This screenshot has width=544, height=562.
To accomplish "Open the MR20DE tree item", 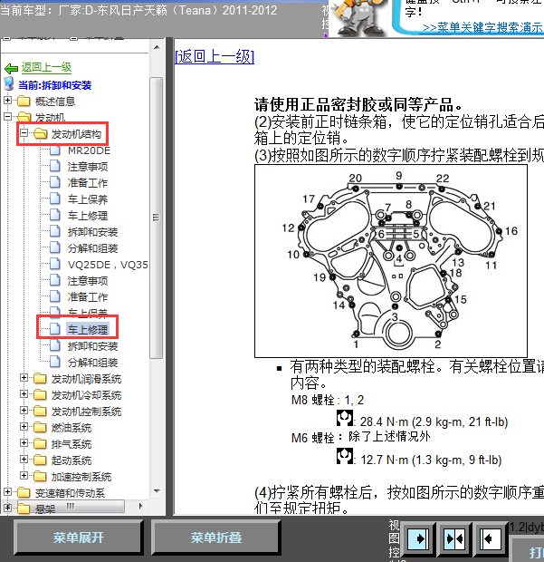I will tap(89, 150).
